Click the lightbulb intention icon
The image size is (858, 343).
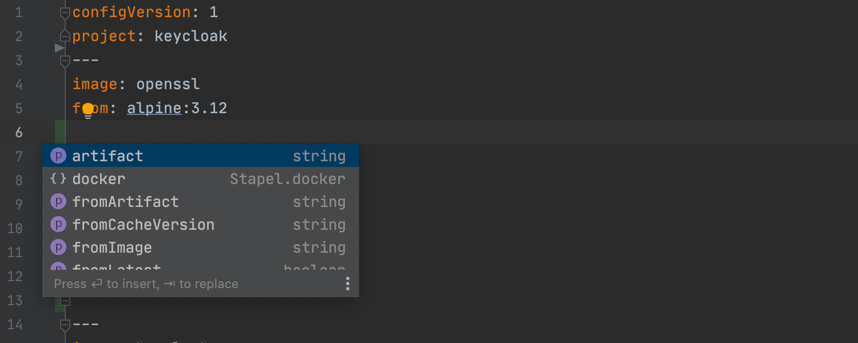coord(88,110)
